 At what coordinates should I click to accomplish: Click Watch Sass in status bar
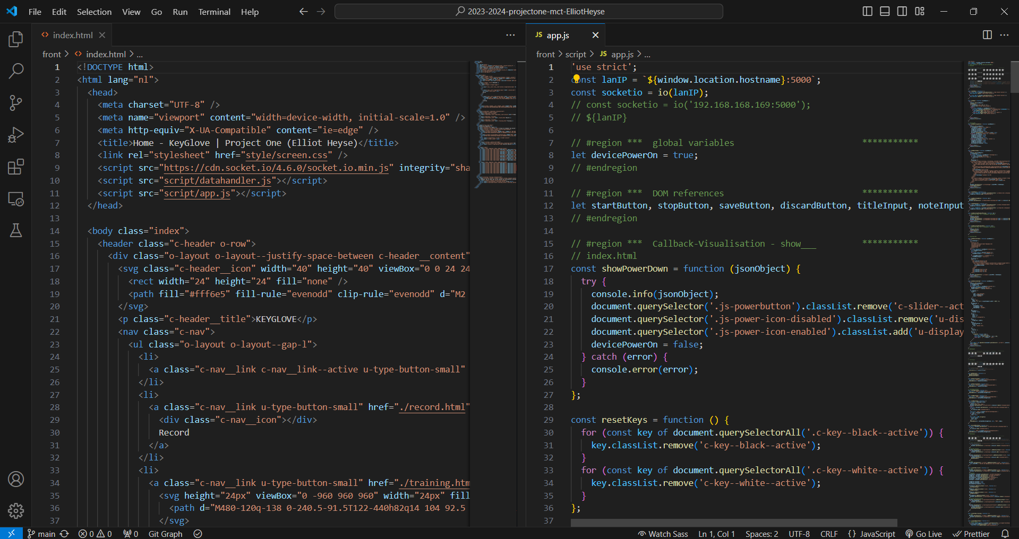663,533
